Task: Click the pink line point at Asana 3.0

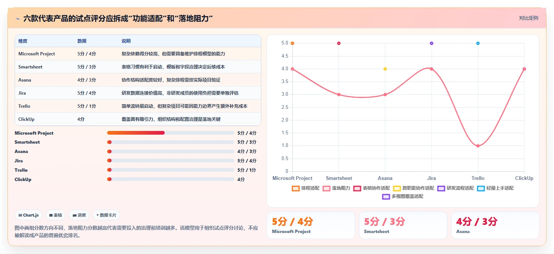Action: click(x=385, y=95)
